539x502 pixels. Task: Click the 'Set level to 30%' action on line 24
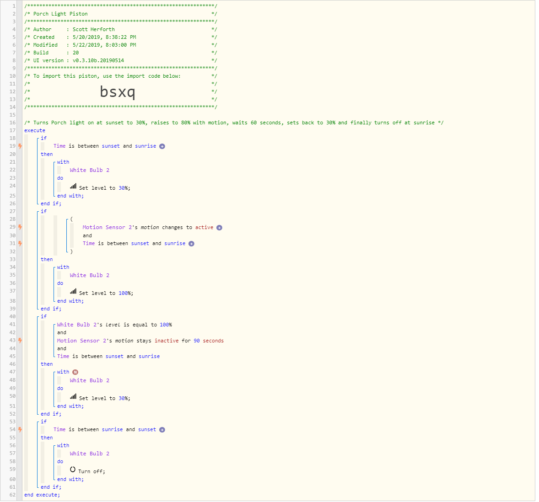[104, 188]
